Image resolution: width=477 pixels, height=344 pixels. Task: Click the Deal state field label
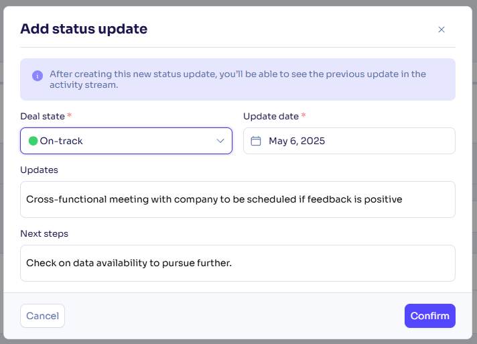(42, 116)
